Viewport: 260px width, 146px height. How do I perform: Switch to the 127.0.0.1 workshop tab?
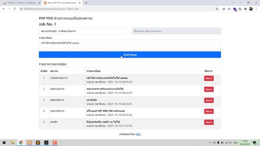click(22, 3)
